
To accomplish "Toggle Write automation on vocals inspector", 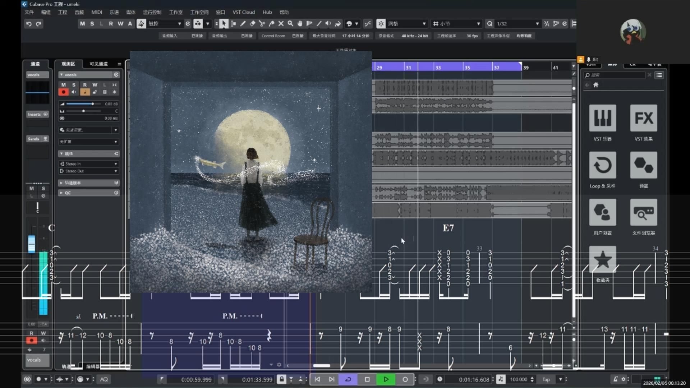I will coord(95,85).
